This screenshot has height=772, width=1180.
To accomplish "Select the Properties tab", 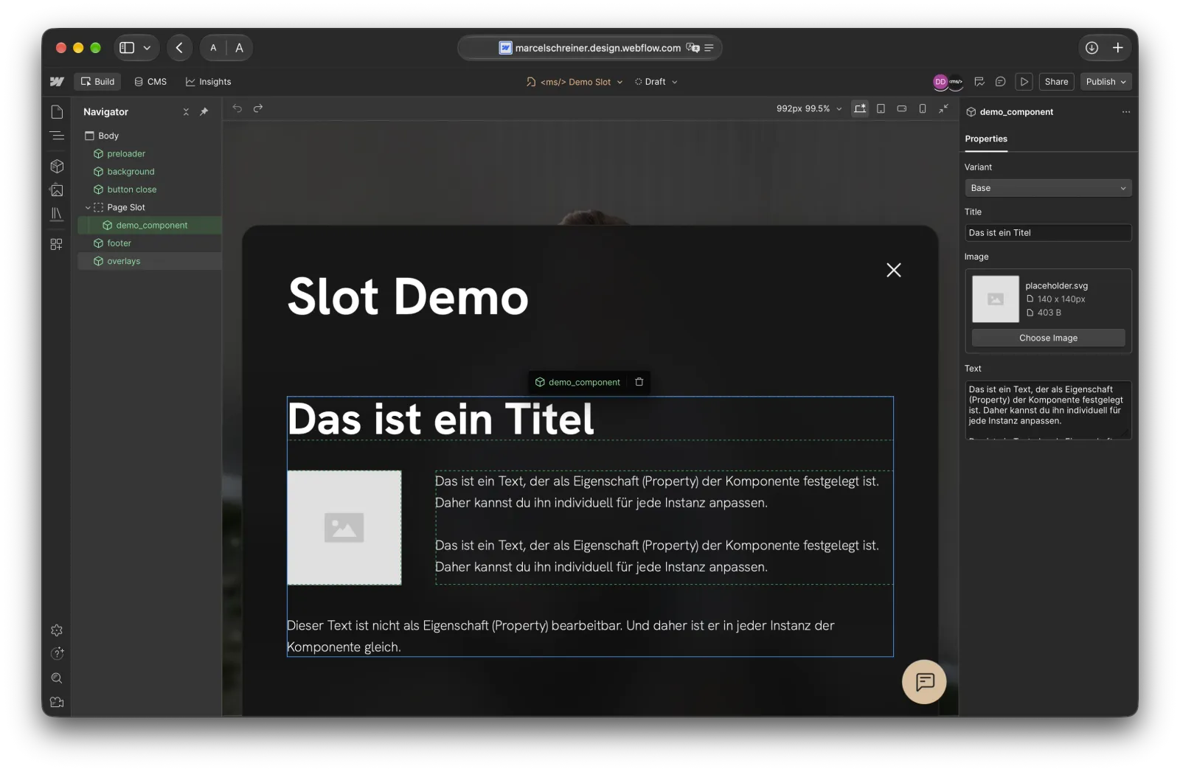I will click(x=986, y=139).
